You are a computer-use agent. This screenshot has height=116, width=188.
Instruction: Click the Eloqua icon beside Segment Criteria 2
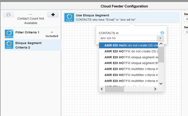click(9, 44)
